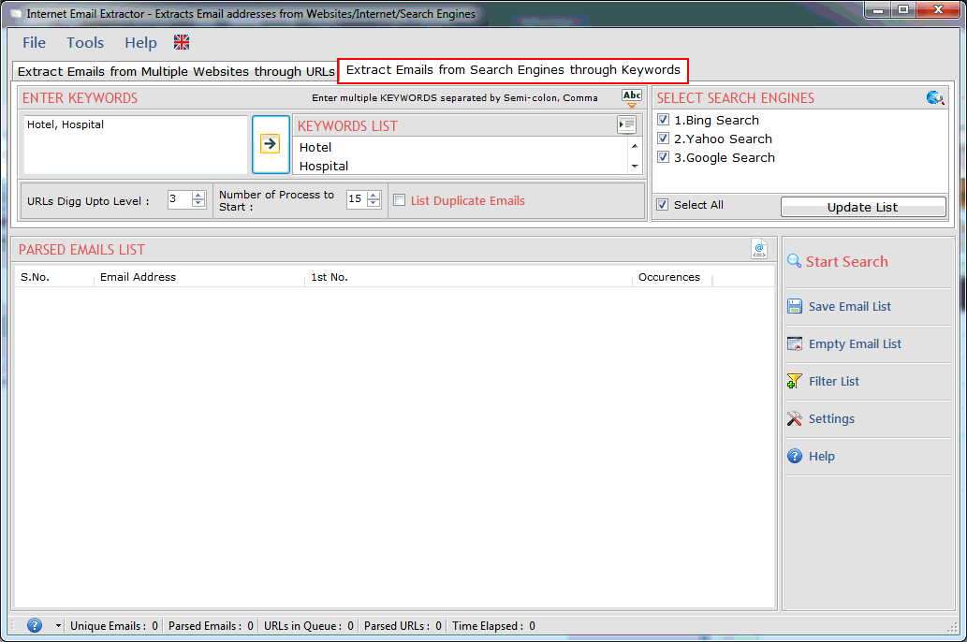Sort by Email Address column header
Viewport: 967px width, 642px height.
199,278
